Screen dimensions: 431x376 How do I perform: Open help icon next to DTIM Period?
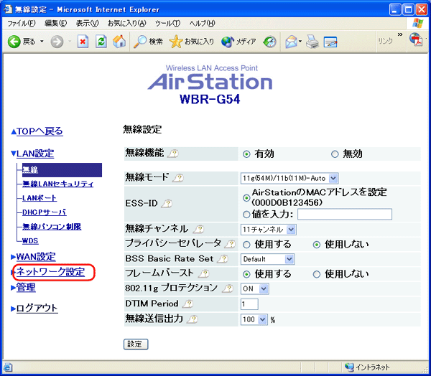click(x=188, y=304)
